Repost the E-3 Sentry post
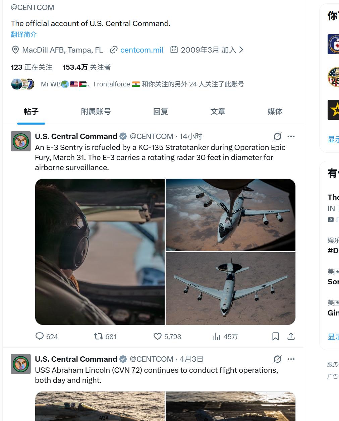Viewport: 339px width, 421px height. point(98,336)
